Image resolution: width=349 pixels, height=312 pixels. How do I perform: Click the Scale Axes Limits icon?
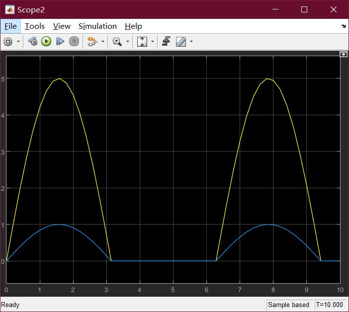tap(142, 42)
